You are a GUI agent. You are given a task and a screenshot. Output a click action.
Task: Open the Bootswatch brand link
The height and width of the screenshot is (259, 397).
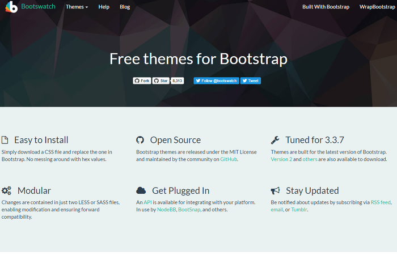pyautogui.click(x=38, y=7)
